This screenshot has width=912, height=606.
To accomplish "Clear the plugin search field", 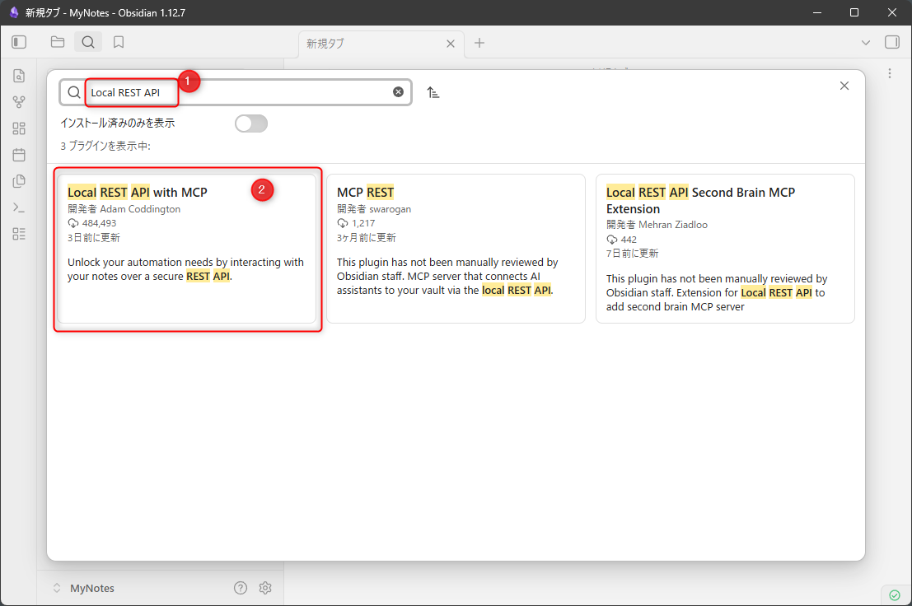I will tap(399, 91).
